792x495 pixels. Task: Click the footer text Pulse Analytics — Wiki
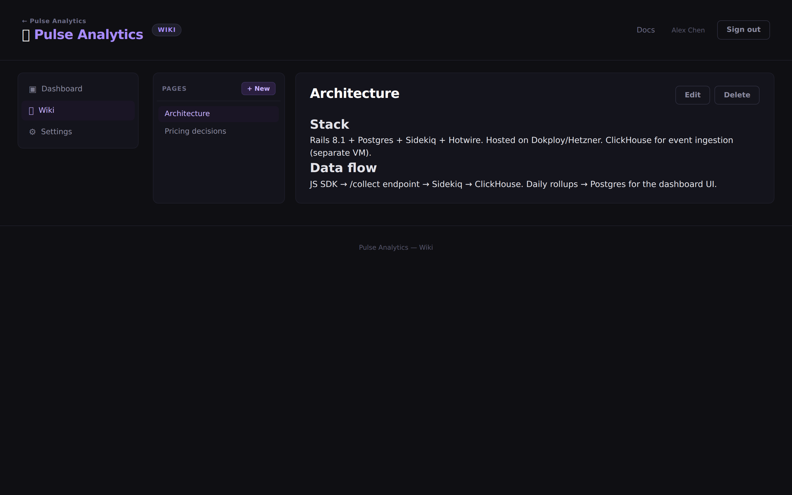pos(396,248)
